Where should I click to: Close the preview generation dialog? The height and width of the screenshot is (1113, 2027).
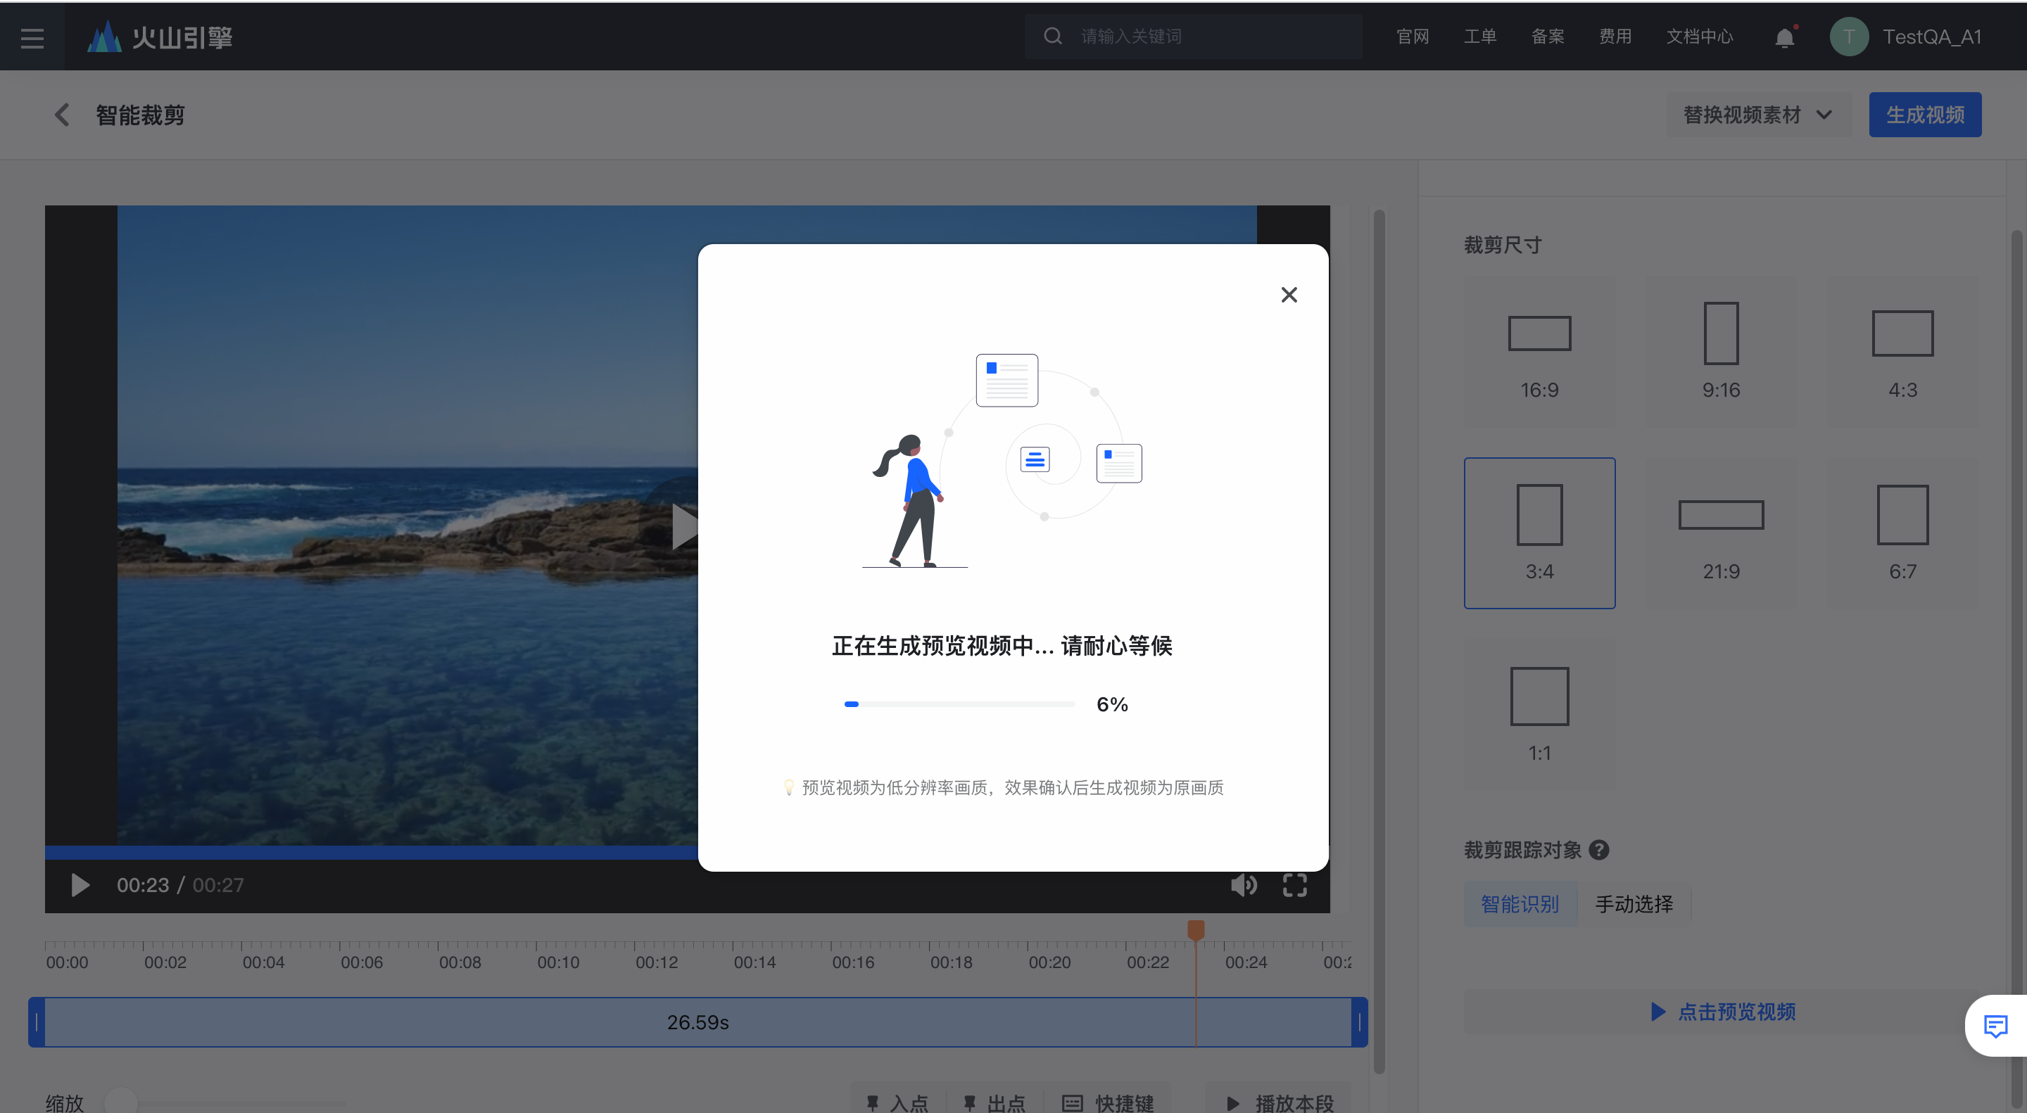coord(1288,295)
